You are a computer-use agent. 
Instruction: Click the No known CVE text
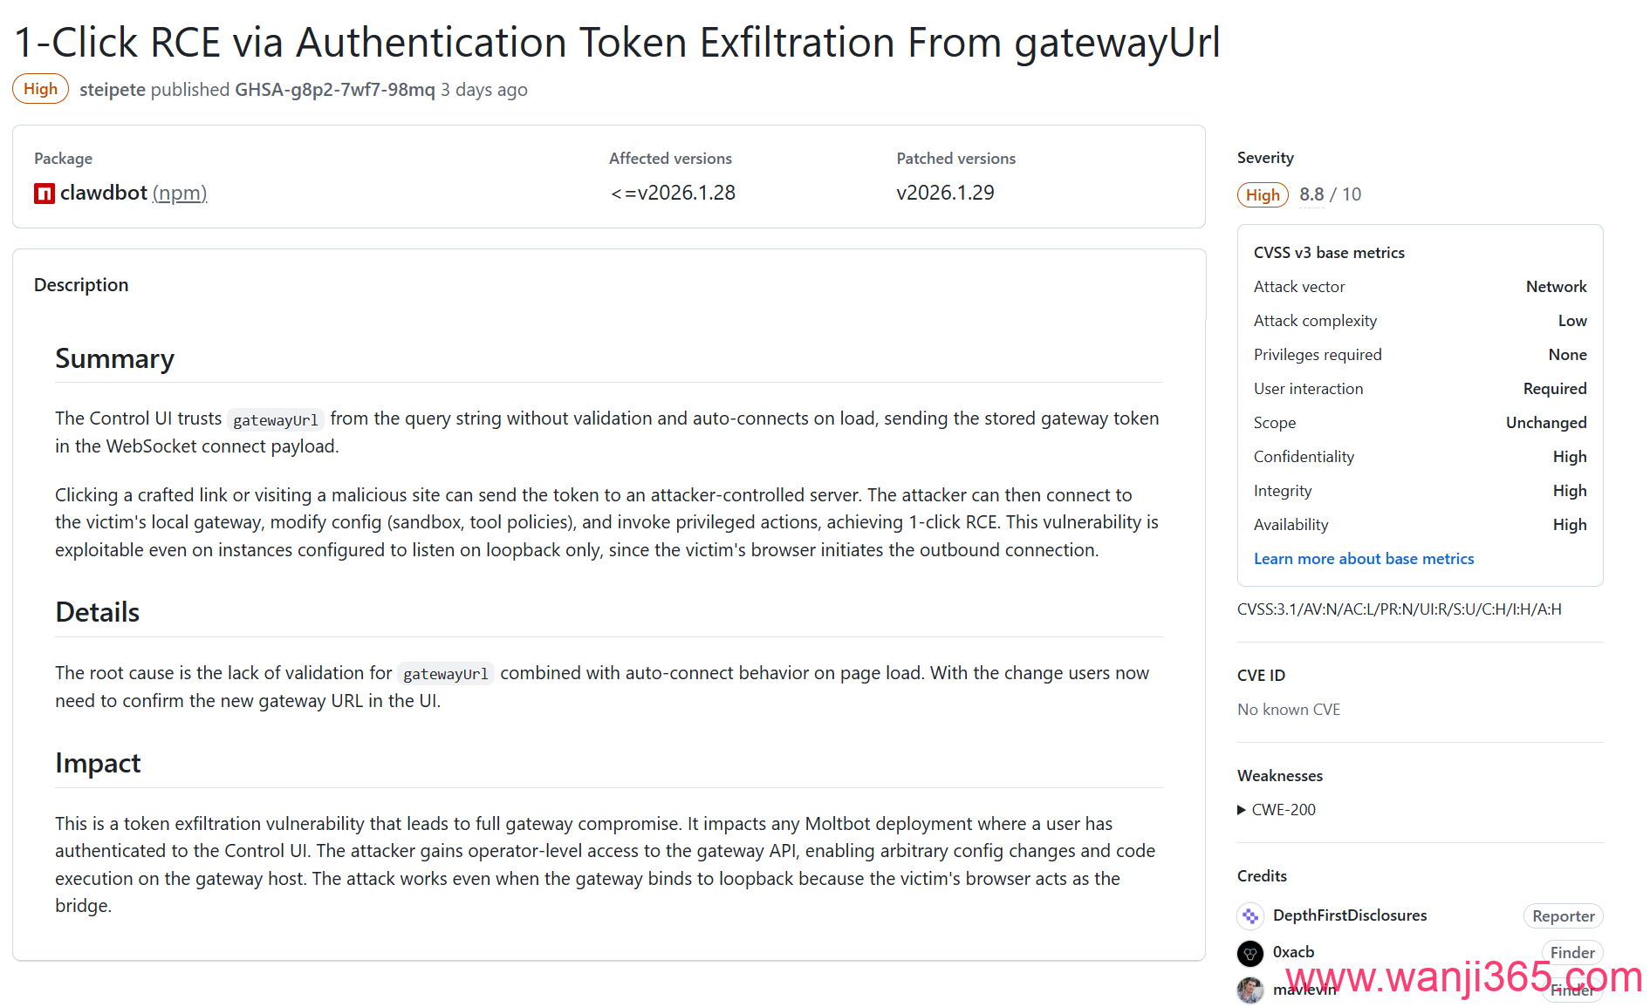pyautogui.click(x=1288, y=709)
